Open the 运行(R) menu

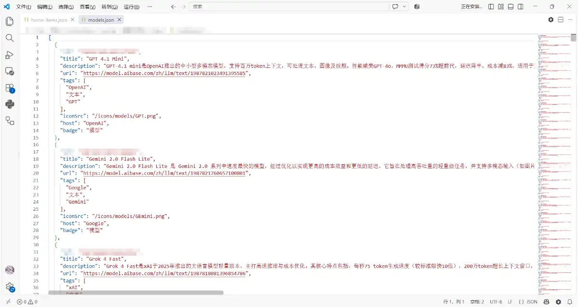(131, 7)
